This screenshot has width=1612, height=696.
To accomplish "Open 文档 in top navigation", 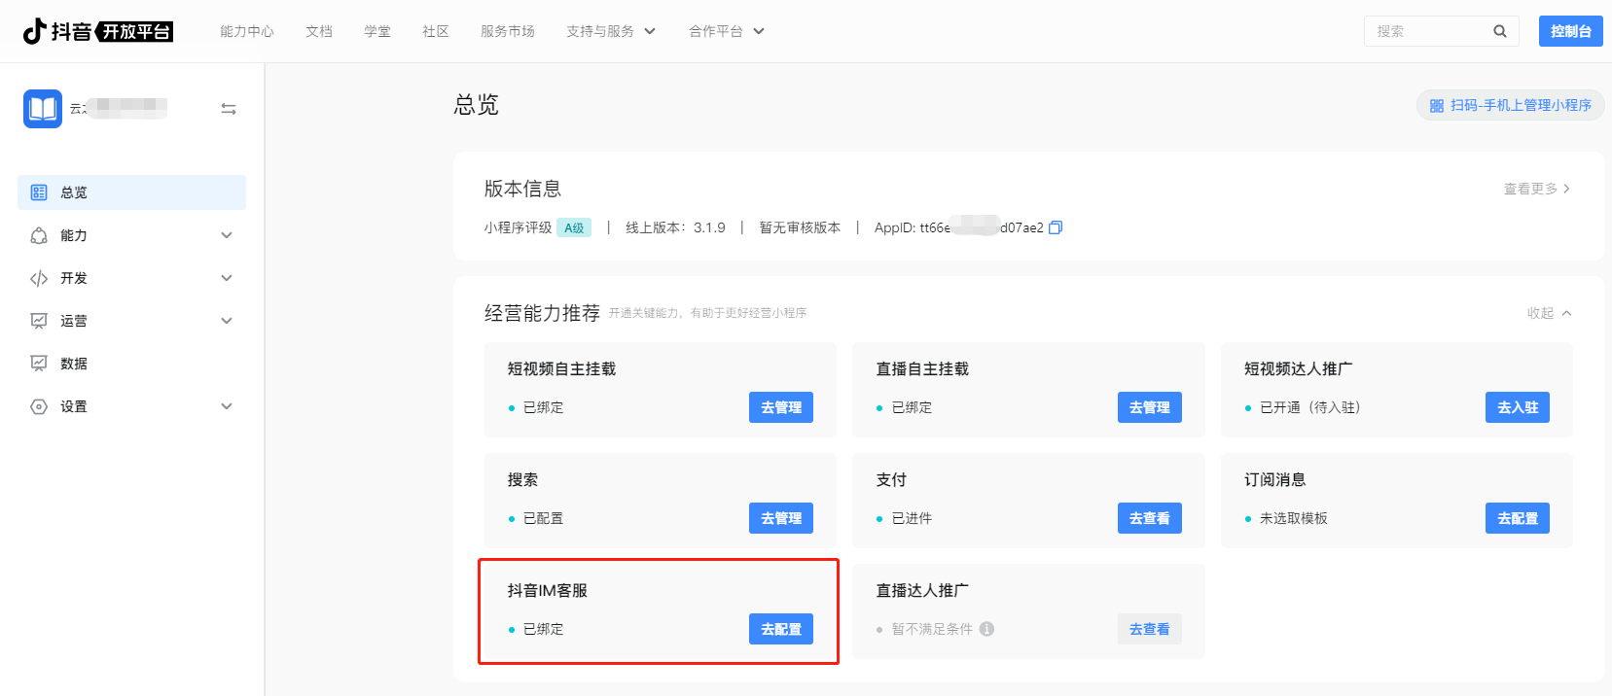I will point(319,31).
